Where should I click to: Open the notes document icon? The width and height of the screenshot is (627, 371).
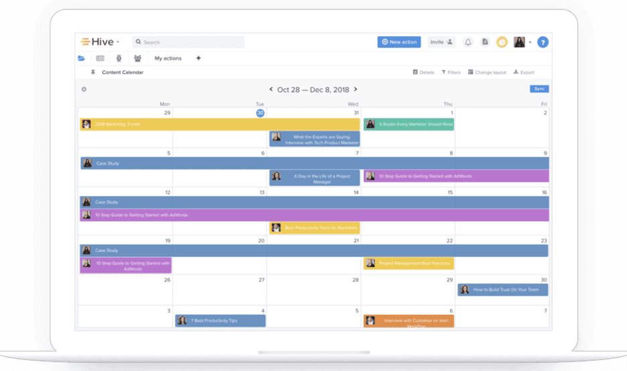coord(485,42)
